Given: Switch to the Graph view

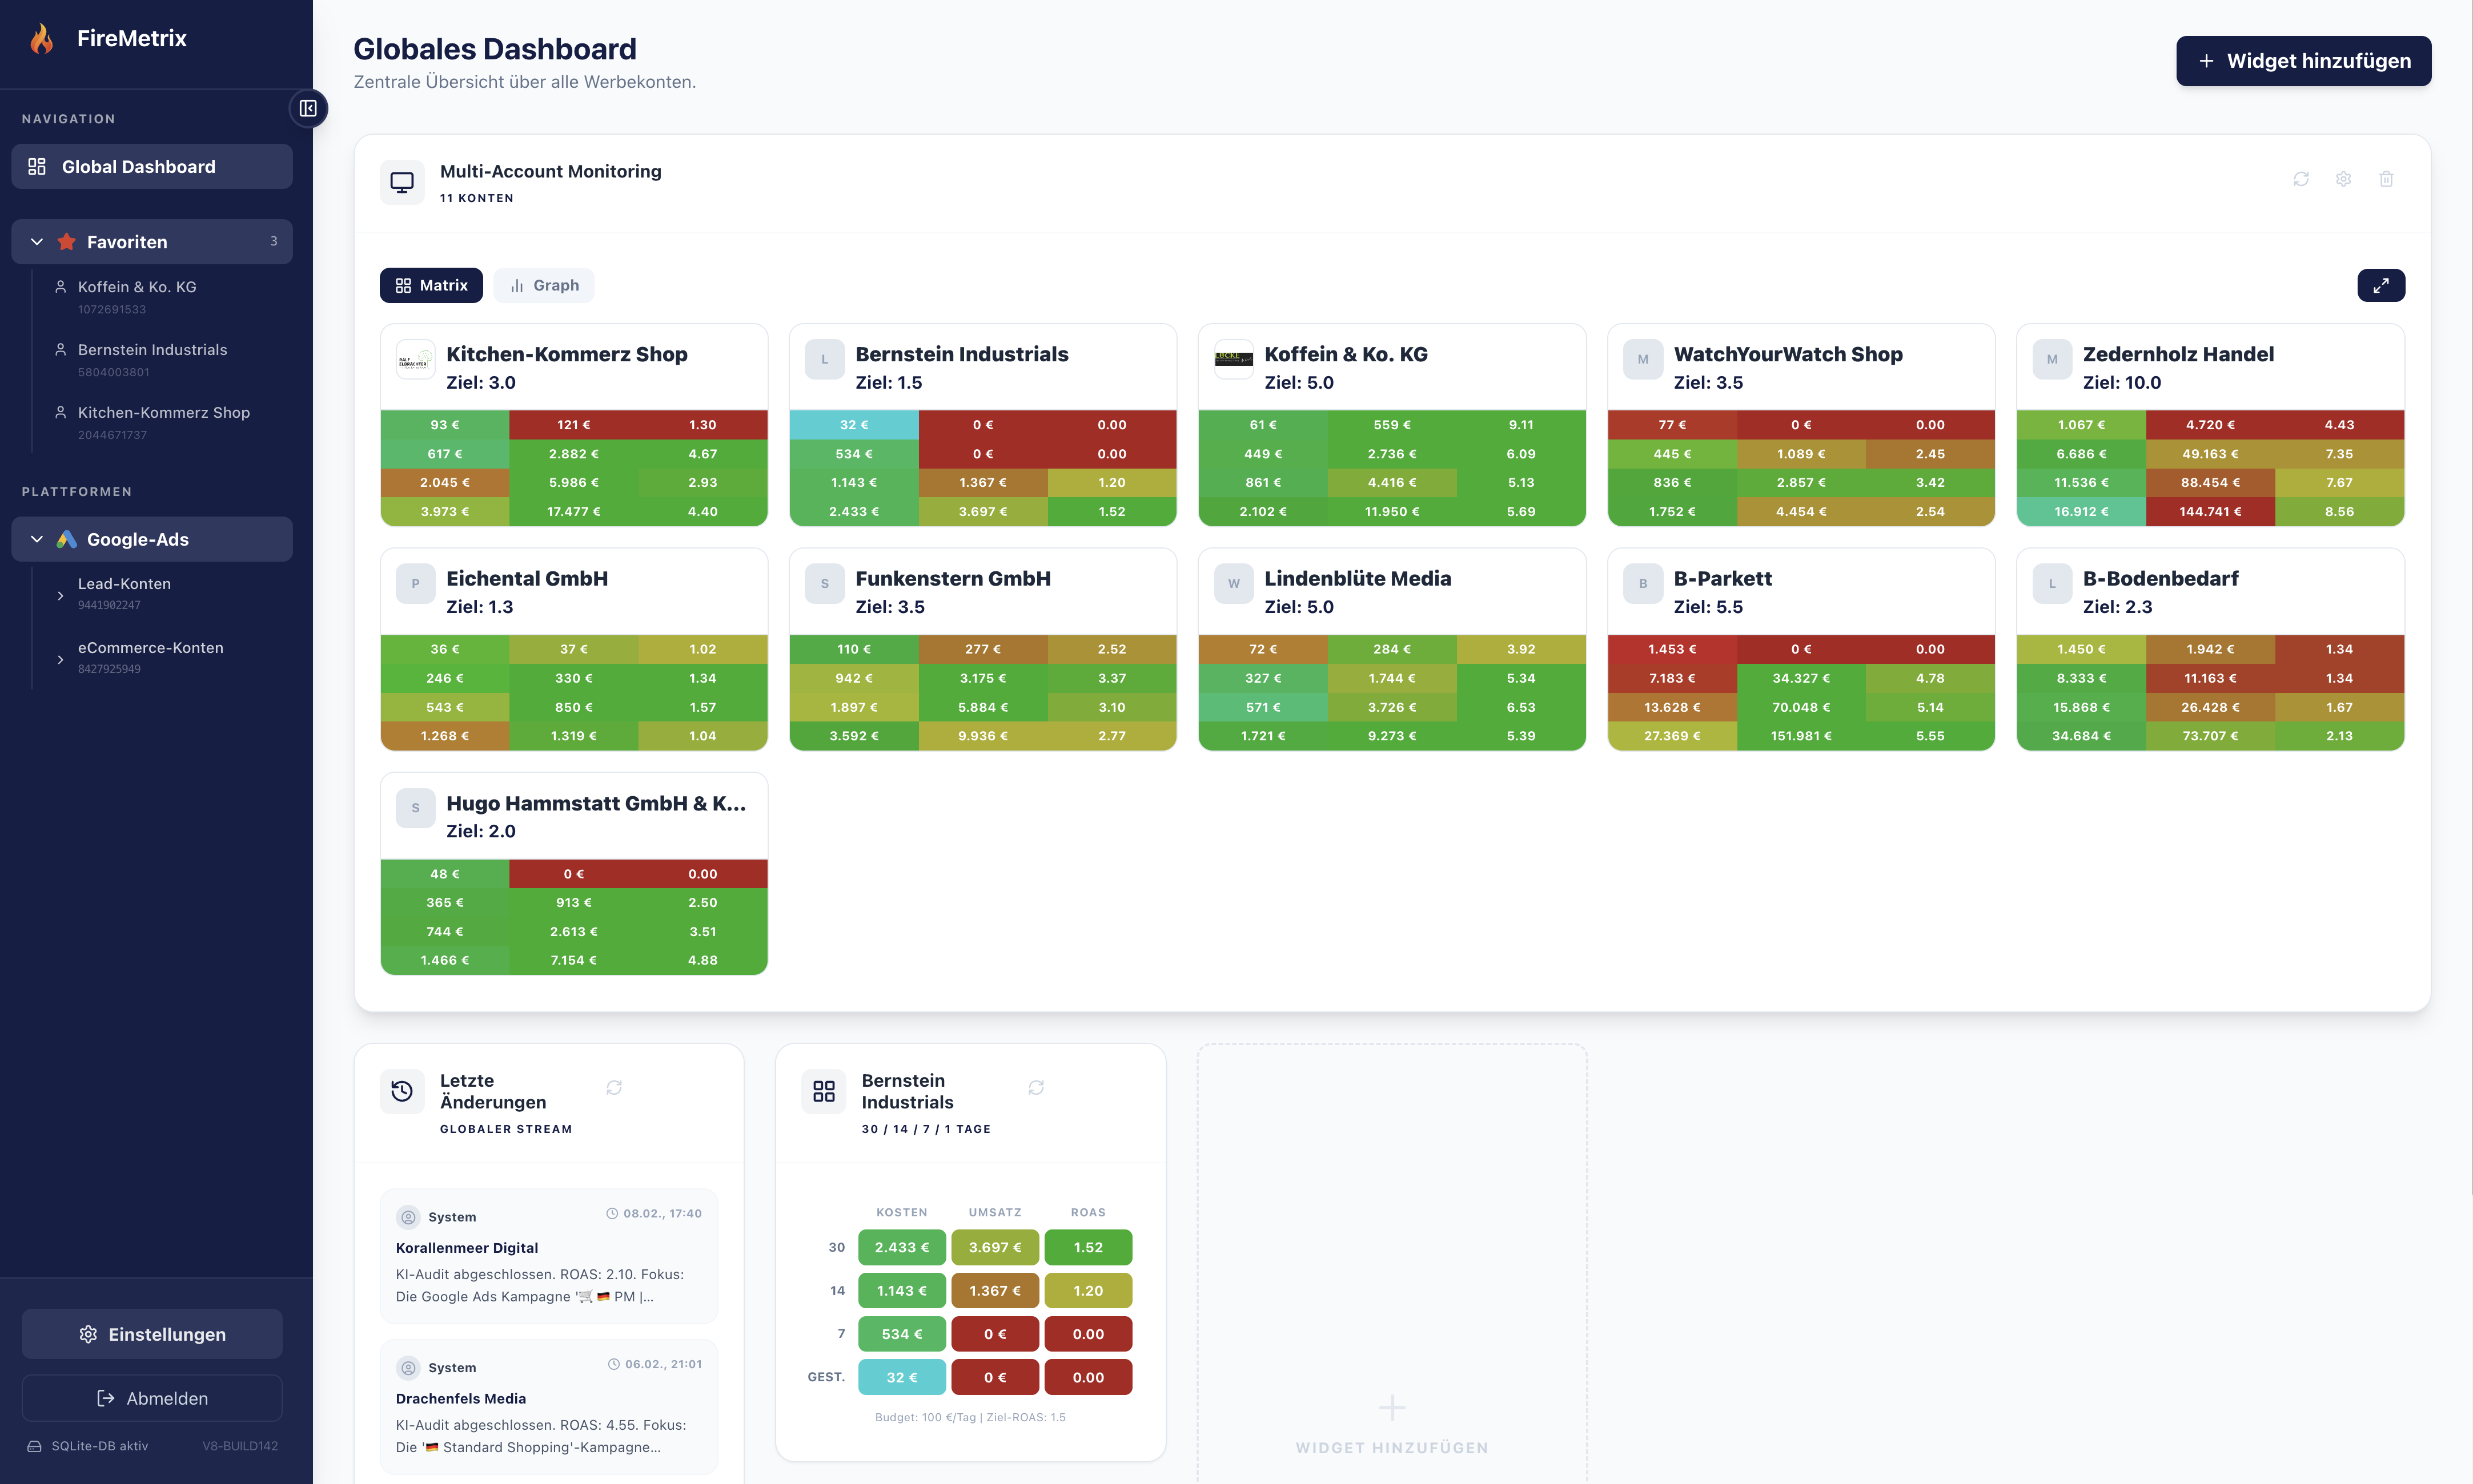Looking at the screenshot, I should pyautogui.click(x=544, y=285).
